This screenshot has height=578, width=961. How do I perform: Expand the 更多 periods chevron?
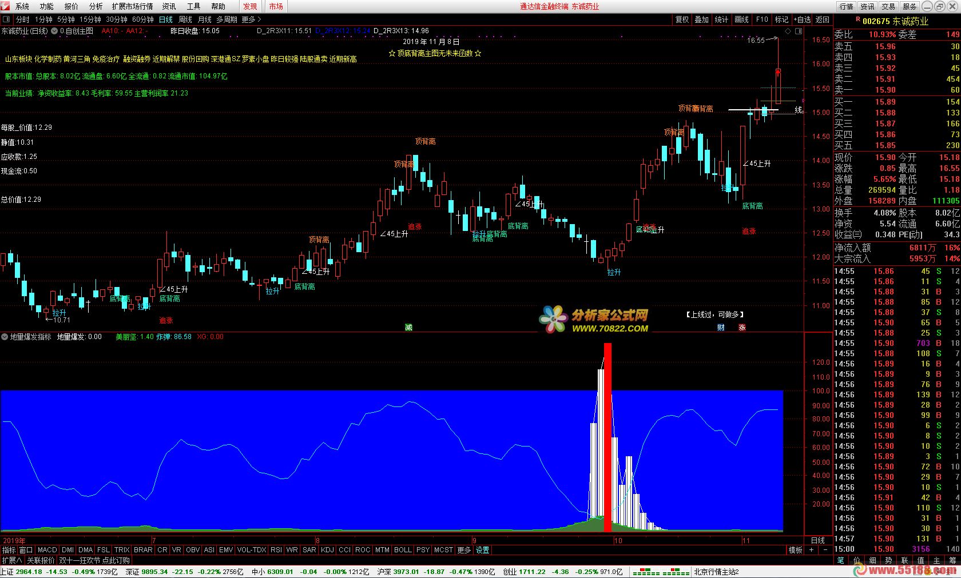point(252,19)
